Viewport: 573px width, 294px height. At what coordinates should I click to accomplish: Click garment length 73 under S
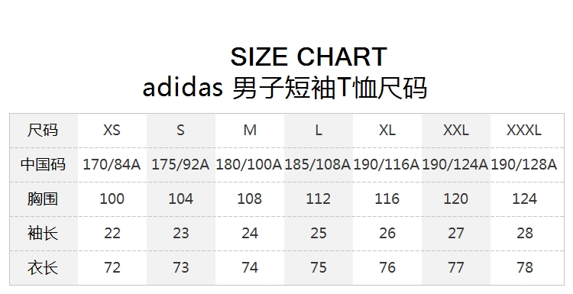(181, 267)
